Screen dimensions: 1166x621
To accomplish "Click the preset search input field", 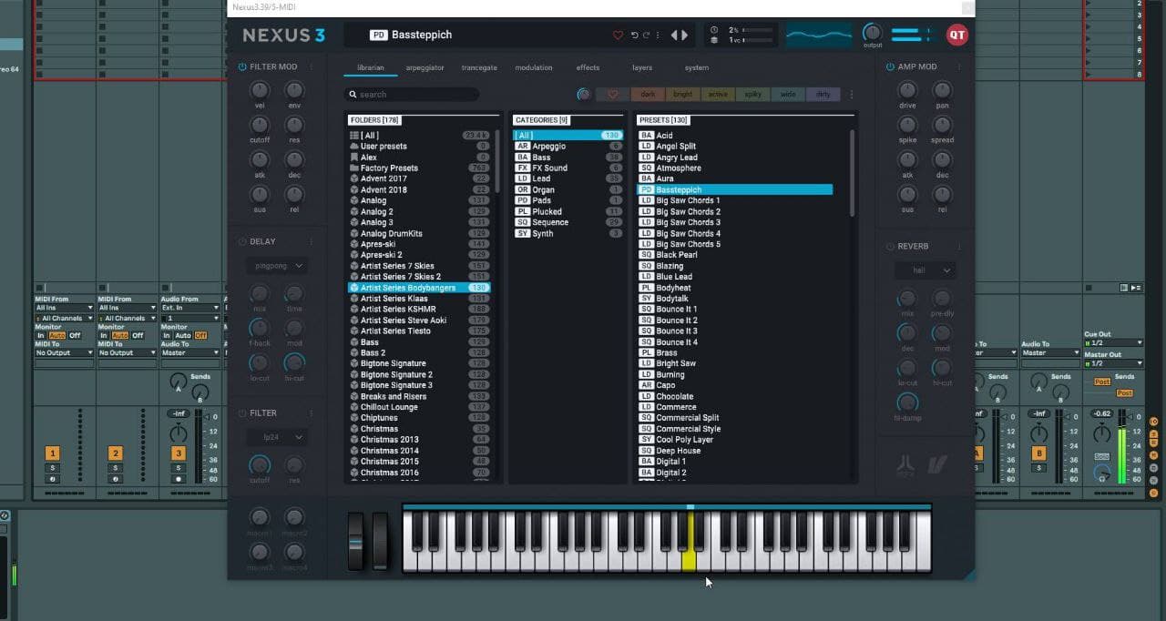I will point(412,94).
